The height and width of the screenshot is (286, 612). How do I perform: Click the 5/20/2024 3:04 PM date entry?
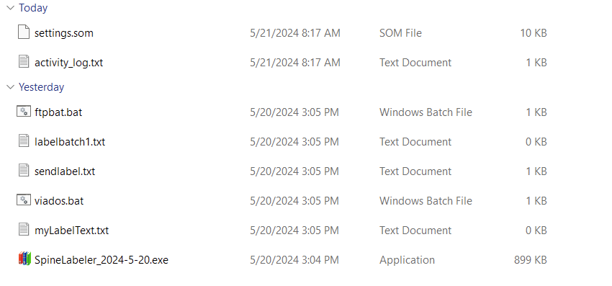click(294, 260)
